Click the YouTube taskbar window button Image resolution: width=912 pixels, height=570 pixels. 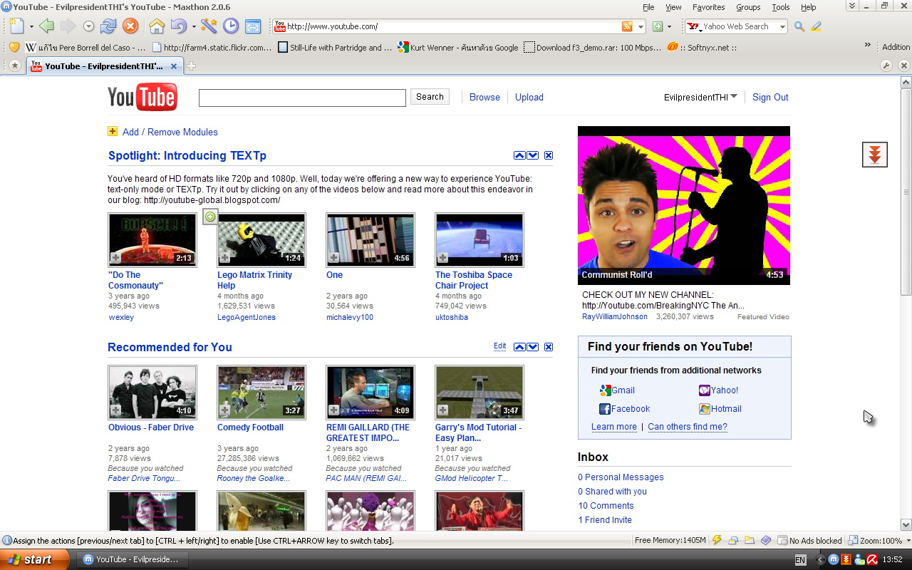131,559
